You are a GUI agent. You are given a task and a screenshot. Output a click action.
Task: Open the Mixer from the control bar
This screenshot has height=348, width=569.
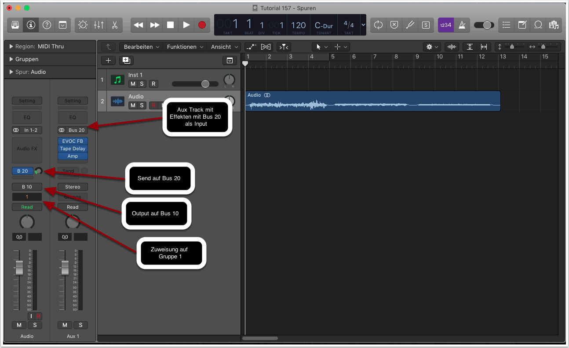pyautogui.click(x=98, y=25)
